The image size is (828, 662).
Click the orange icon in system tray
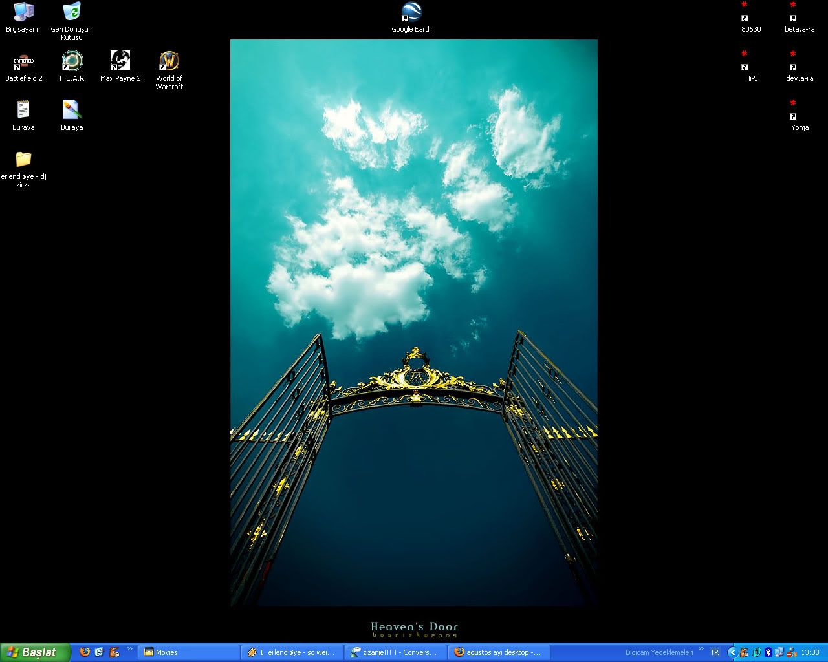click(x=745, y=652)
